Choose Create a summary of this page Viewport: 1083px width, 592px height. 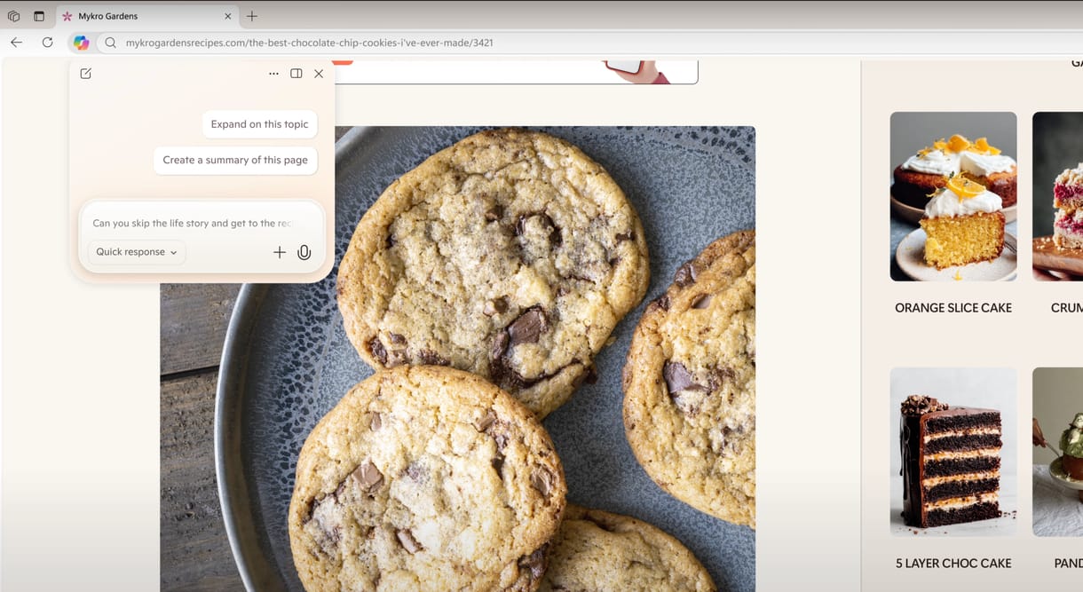pyautogui.click(x=235, y=160)
